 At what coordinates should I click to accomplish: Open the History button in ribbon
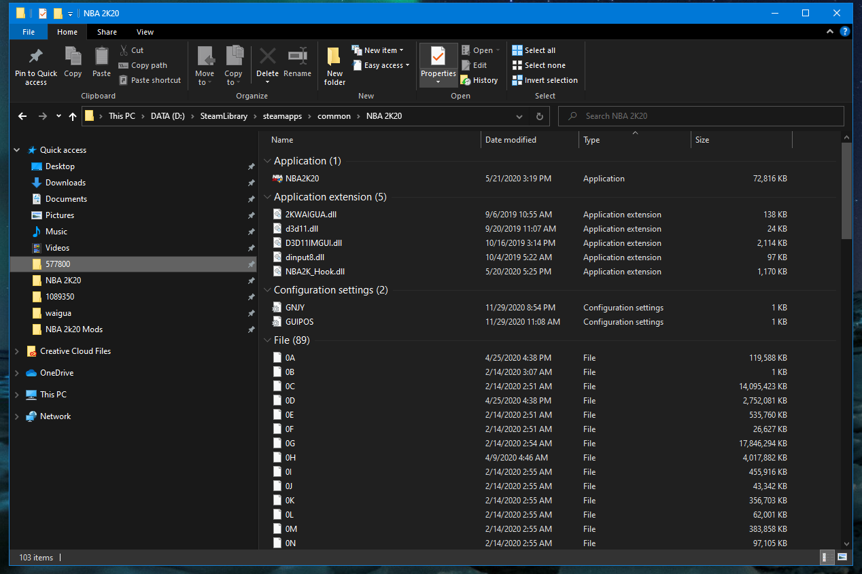[x=479, y=80]
